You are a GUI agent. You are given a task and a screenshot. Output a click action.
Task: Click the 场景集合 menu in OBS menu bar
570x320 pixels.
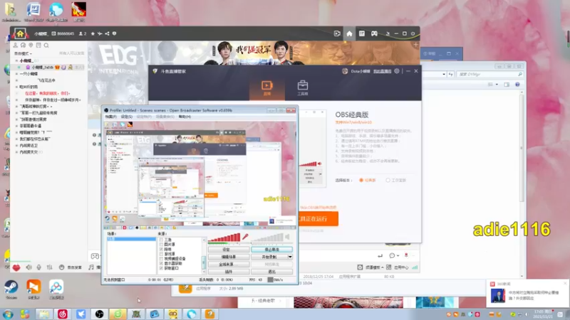165,117
